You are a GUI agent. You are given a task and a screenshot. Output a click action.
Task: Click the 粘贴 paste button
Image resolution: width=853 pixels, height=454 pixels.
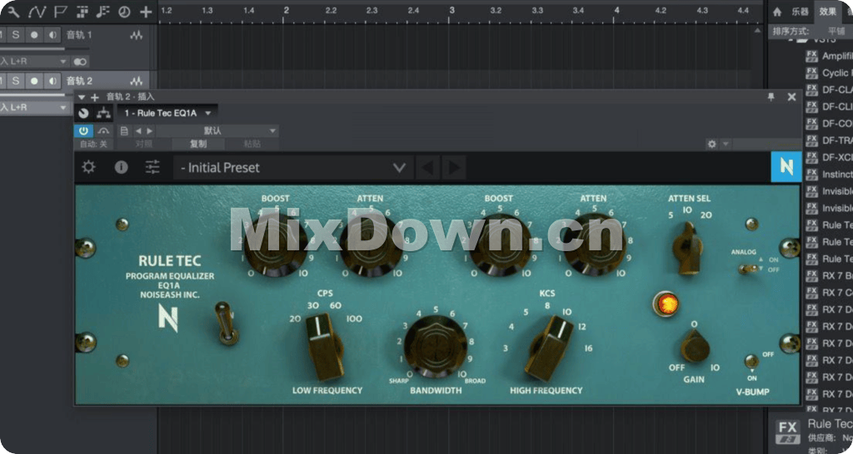(x=252, y=144)
